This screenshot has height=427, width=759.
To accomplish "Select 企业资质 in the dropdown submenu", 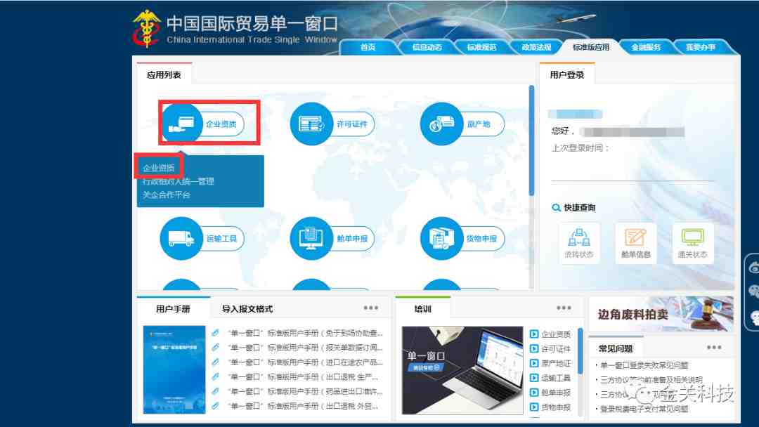I will click(x=159, y=168).
